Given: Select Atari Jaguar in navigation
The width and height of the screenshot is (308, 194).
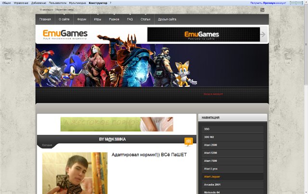Looking at the screenshot, I should (232, 177).
